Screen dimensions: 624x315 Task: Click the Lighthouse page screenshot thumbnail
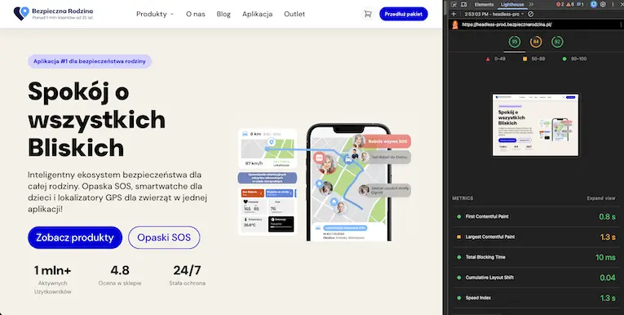click(536, 125)
